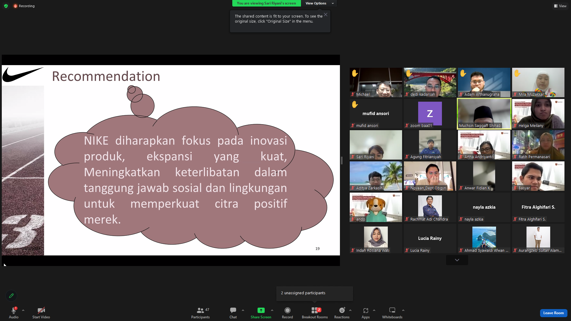Click the muted mic icon beside Basyar

[515, 188]
